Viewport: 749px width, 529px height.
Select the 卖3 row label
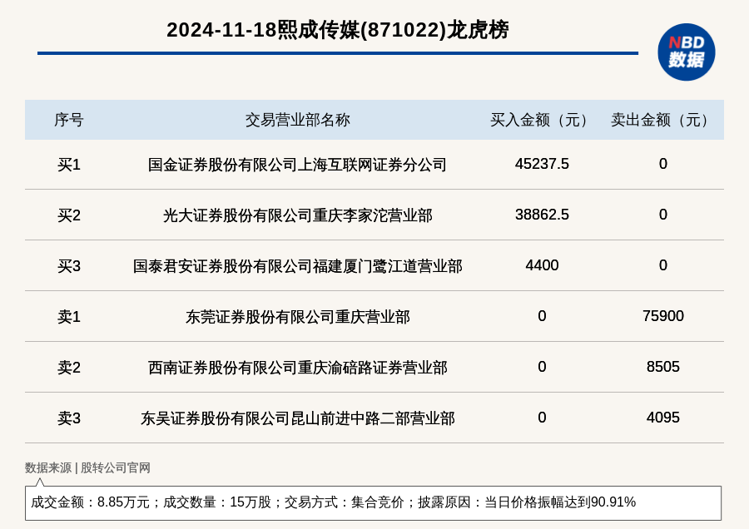pos(69,418)
